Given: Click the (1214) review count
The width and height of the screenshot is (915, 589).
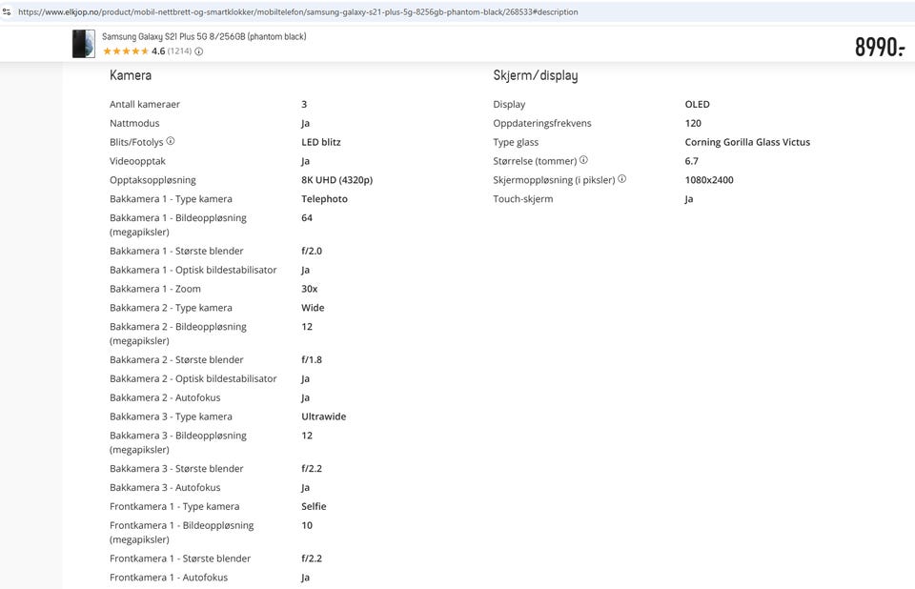Looking at the screenshot, I should click(x=179, y=51).
